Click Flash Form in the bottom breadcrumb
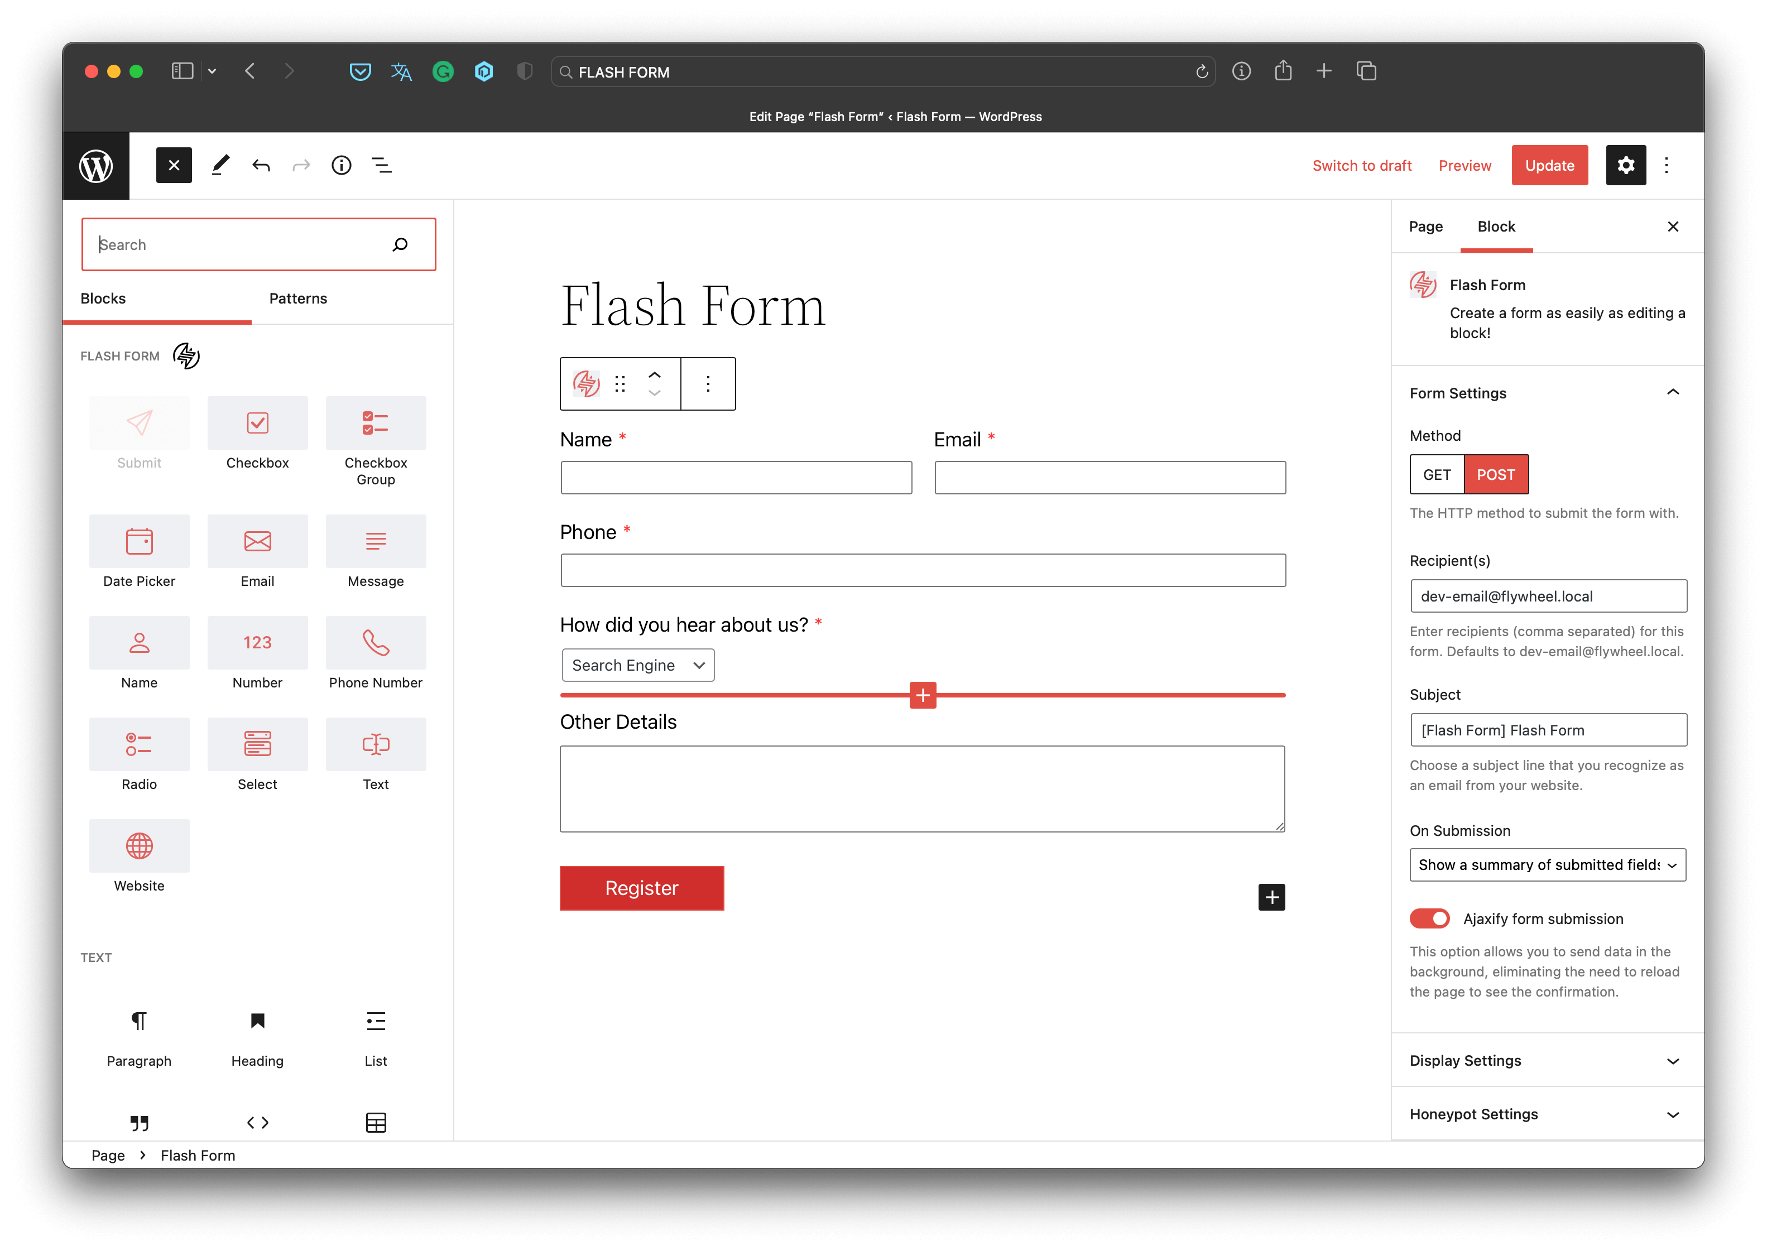The image size is (1767, 1251). (198, 1156)
